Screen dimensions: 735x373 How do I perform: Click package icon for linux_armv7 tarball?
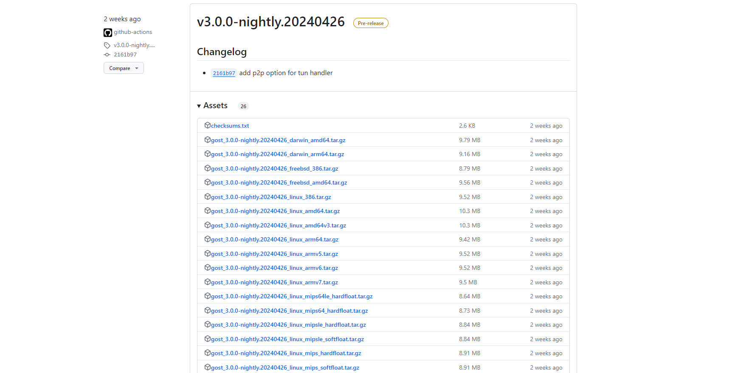click(x=208, y=282)
